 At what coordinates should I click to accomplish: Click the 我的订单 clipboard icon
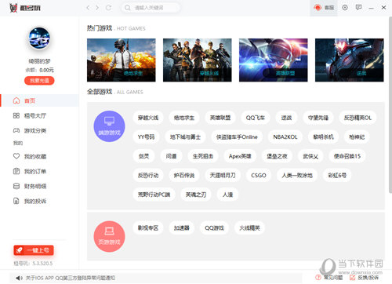pos(16,171)
